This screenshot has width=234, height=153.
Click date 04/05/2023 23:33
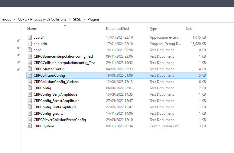click(119, 69)
